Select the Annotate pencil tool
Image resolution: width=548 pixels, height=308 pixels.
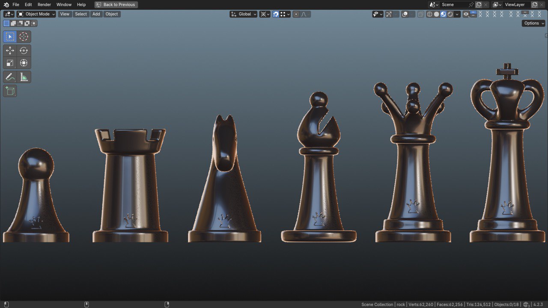[x=10, y=77]
